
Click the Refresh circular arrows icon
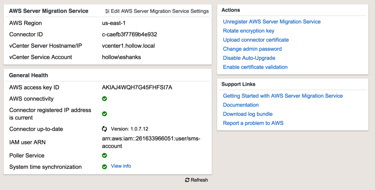pyautogui.click(x=187, y=180)
